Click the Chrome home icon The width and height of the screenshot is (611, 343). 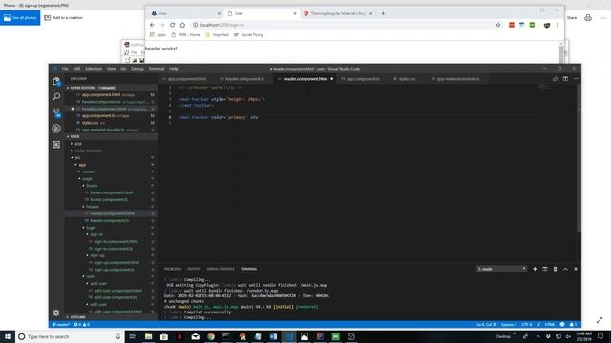click(182, 25)
